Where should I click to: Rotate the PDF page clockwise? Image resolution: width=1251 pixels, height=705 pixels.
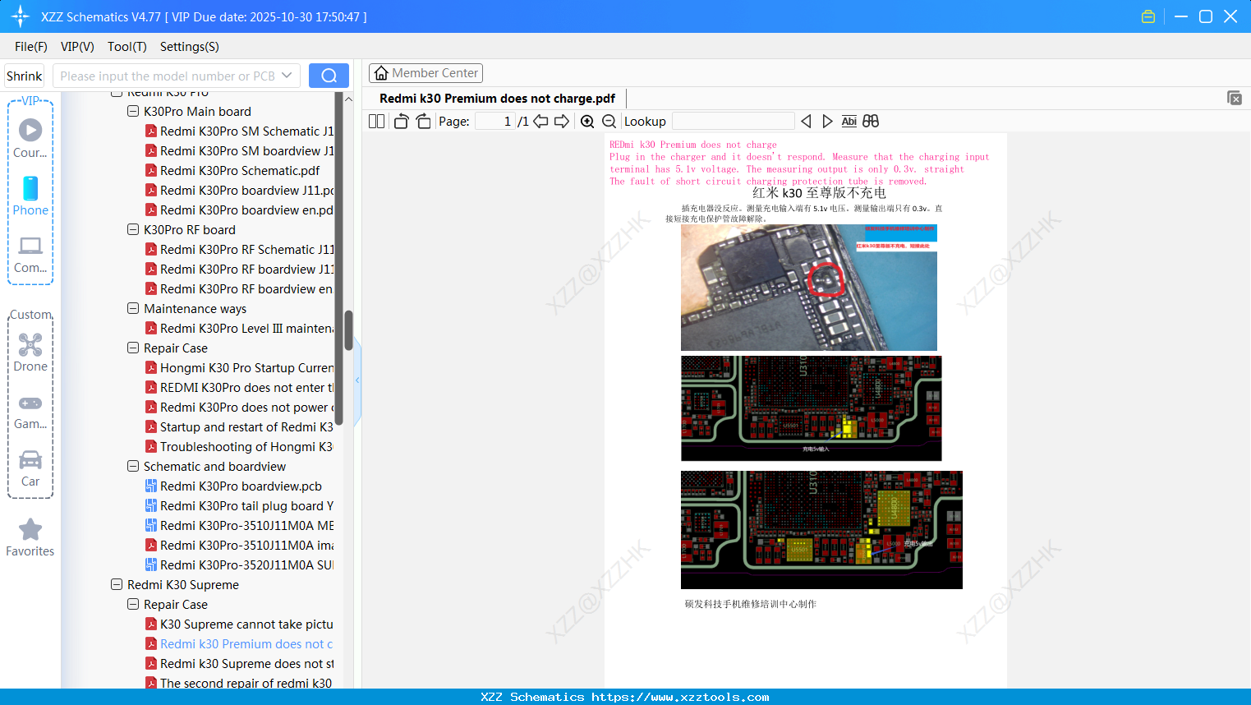coord(423,121)
